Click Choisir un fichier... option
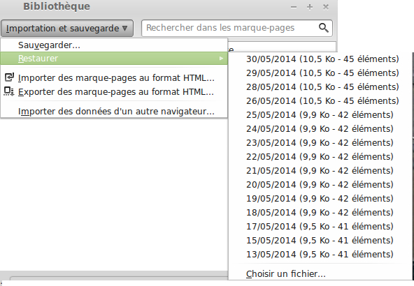Image resolution: width=414 pixels, height=286 pixels. click(320, 274)
